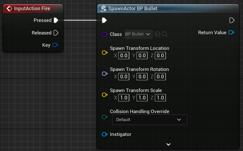Click Rotation X value field
The height and width of the screenshot is (151, 243).
coord(124,77)
